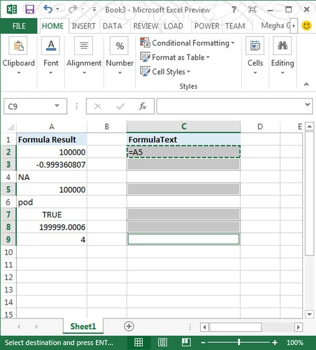Screen dimensions: 316x350
Task: Expand the Clipboard group dropdown
Action: [x=19, y=73]
